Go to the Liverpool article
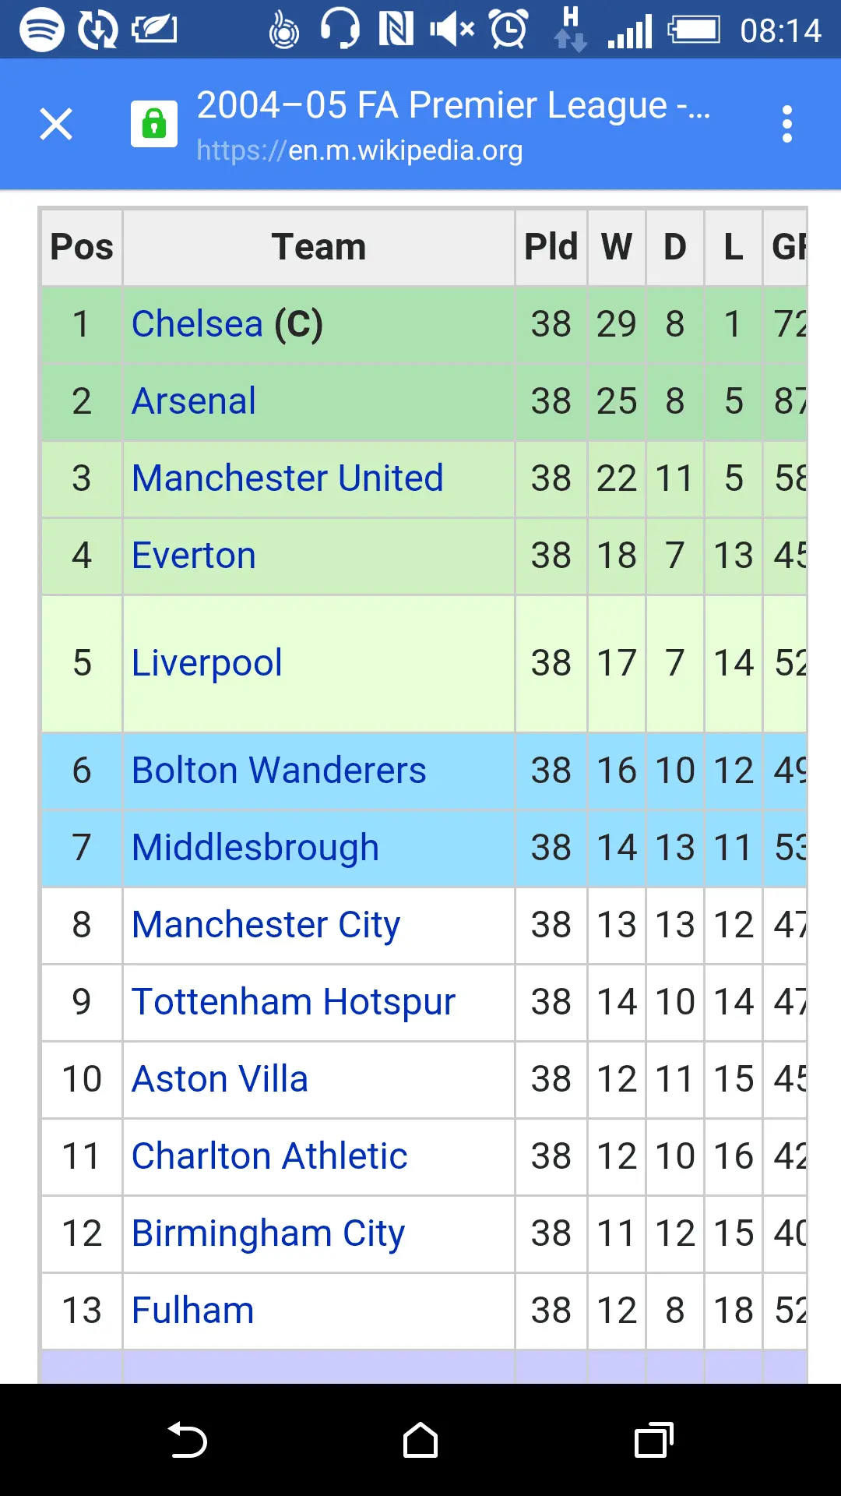The width and height of the screenshot is (841, 1496). click(207, 663)
